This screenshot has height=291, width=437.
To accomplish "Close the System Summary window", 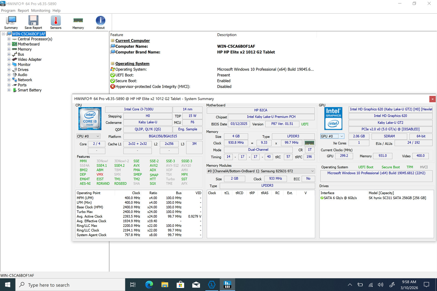I will (432, 99).
